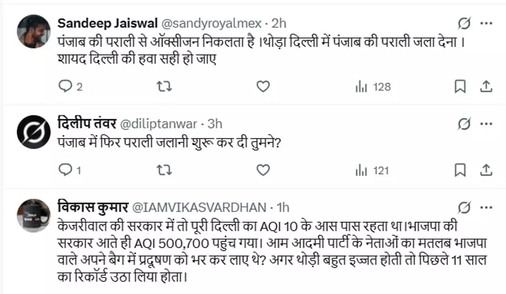Reply to Sandeep Jaiswal's tweet
This screenshot has height=294, width=506.
[65, 87]
